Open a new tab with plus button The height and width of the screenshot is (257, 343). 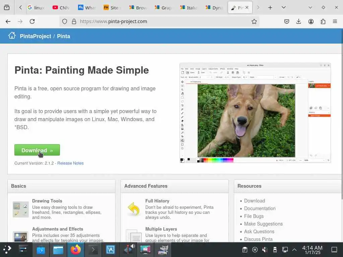(x=270, y=8)
